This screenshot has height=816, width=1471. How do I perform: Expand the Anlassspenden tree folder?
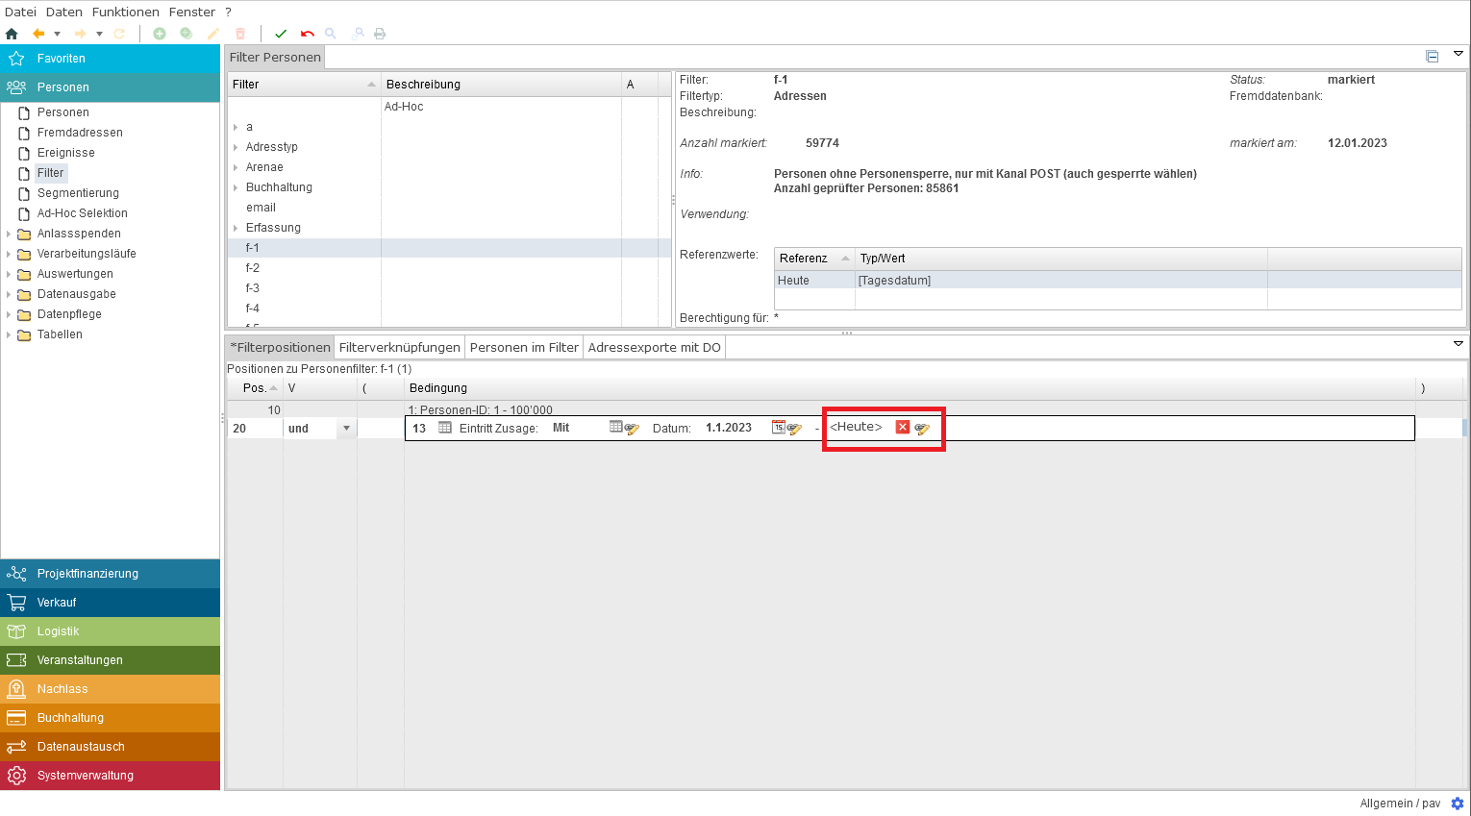(x=9, y=234)
